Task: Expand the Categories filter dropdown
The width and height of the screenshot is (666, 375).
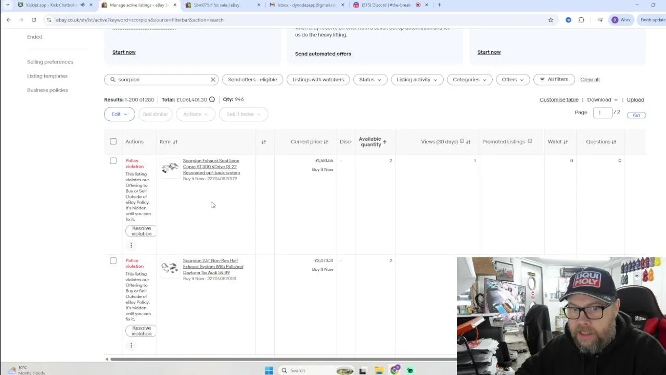Action: click(x=469, y=80)
